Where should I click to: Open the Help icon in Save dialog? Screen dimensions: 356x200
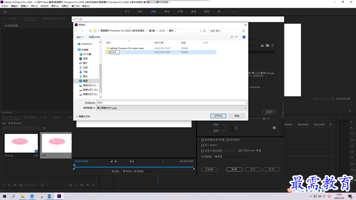pyautogui.click(x=244, y=37)
